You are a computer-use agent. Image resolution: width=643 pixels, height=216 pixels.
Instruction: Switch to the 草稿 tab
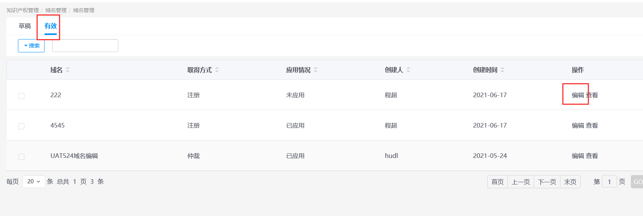point(25,26)
